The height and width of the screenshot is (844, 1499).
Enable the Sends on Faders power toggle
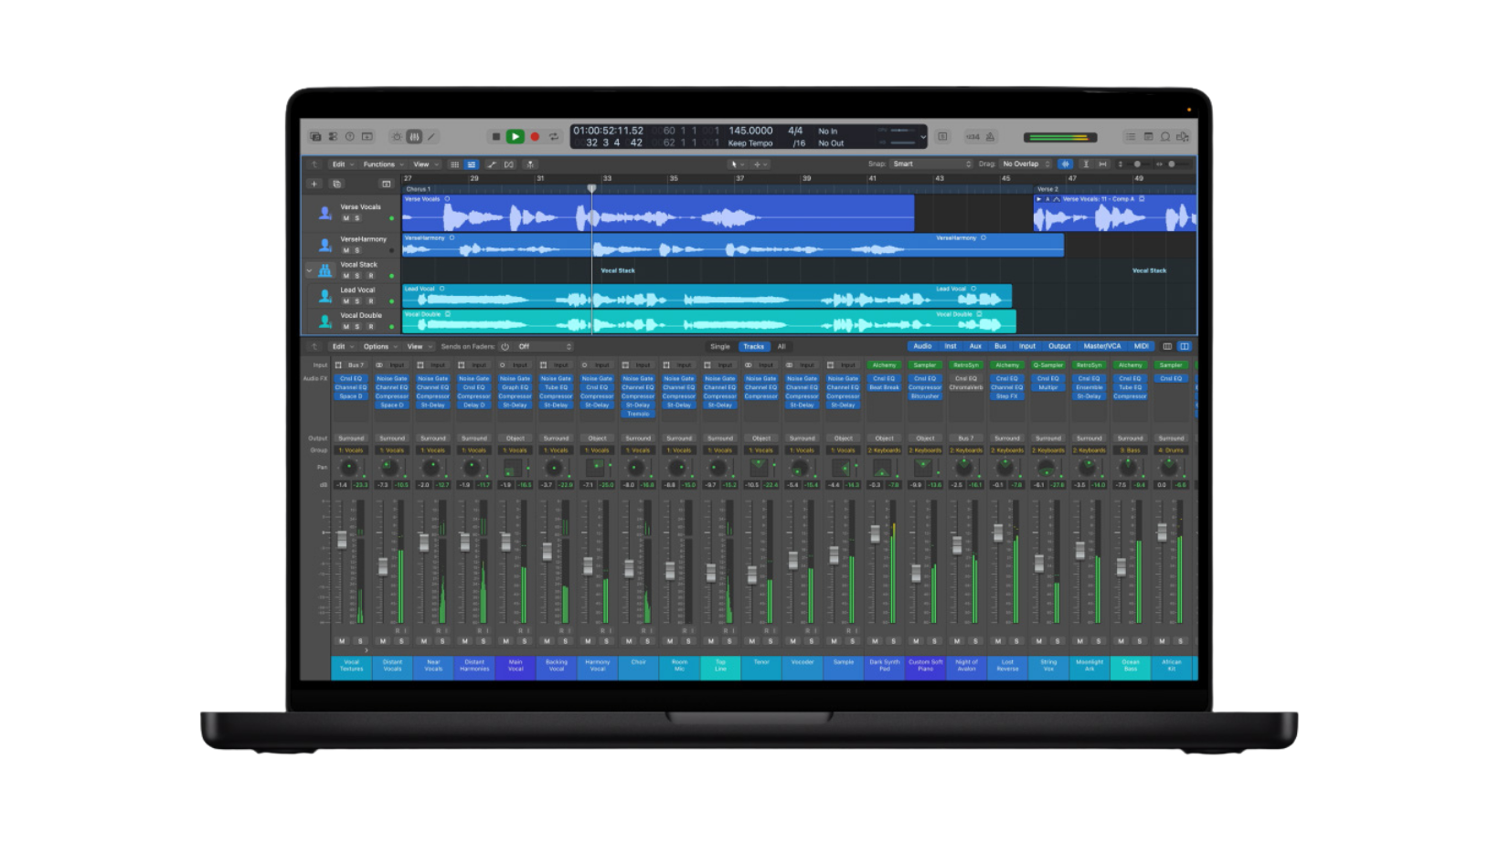pos(504,346)
